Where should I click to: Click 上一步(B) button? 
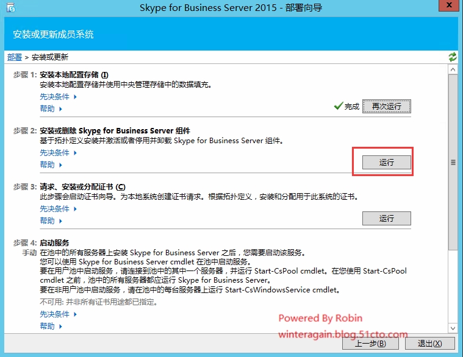coord(370,344)
